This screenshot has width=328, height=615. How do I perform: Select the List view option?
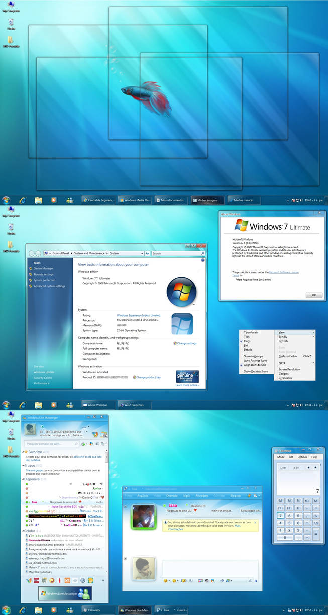click(x=246, y=346)
